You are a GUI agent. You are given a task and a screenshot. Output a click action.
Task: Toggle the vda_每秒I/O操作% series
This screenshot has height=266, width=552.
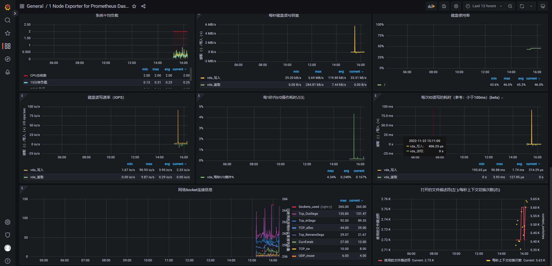tap(220, 177)
